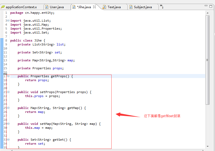Click the Java file icon on Jihe.java tab
The width and height of the screenshot is (215, 151).
point(74,7)
